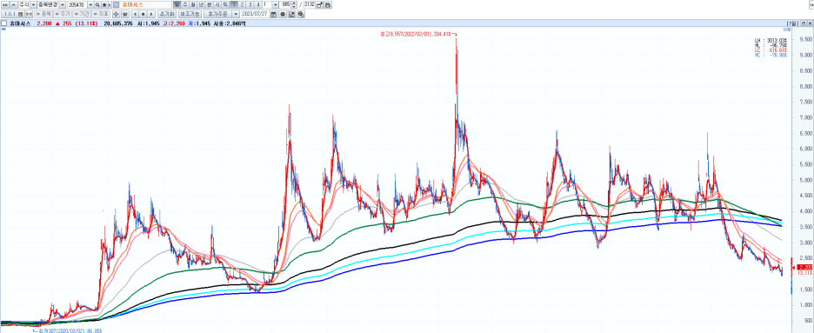
Task: Toggle the 종목 sync button
Action: click(43, 14)
